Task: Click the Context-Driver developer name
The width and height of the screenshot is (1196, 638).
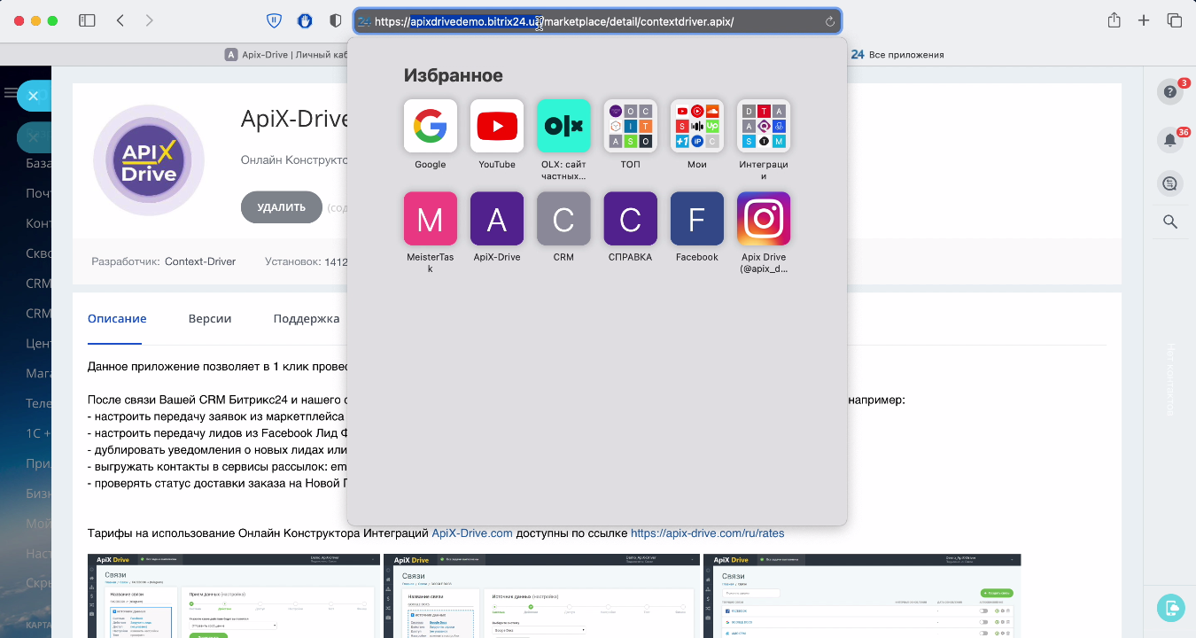Action: pos(200,261)
